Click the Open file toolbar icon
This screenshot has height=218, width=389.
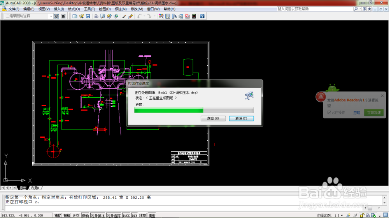(81, 16)
